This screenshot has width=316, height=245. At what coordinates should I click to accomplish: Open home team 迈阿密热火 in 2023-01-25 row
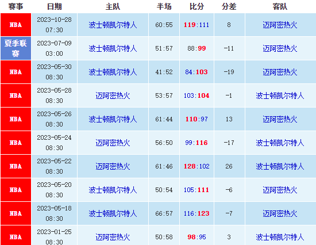pos(113,238)
